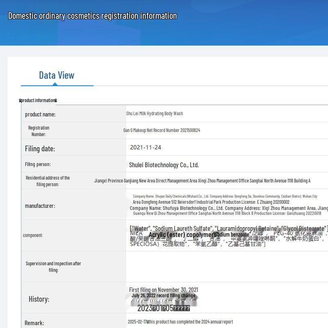
Task: Select the filing date 2021-11-24
Action: pyautogui.click(x=146, y=148)
